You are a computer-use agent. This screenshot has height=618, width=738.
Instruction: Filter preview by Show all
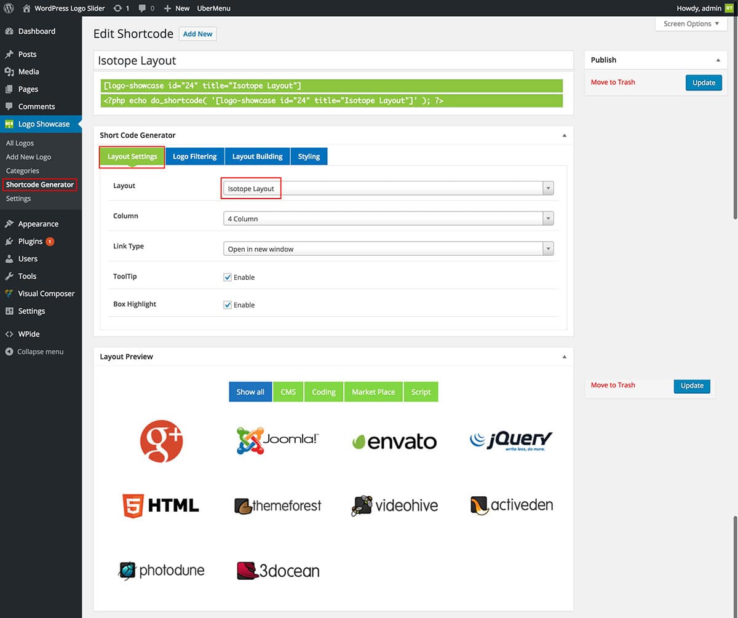click(x=250, y=392)
